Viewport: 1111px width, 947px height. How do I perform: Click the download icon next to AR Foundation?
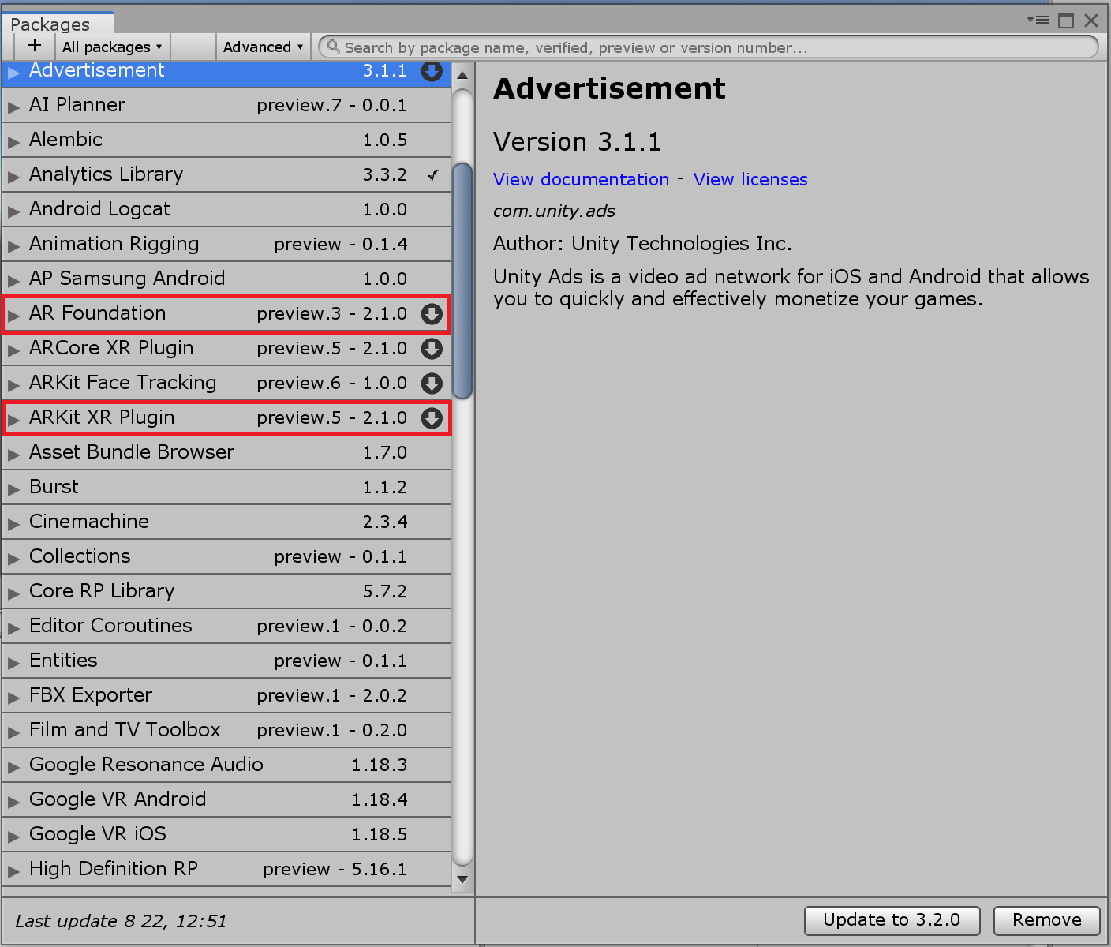pyautogui.click(x=432, y=314)
